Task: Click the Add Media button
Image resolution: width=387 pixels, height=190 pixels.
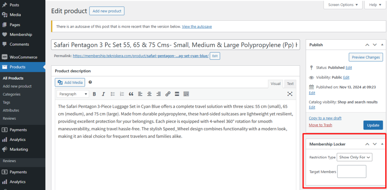Action: click(70, 82)
